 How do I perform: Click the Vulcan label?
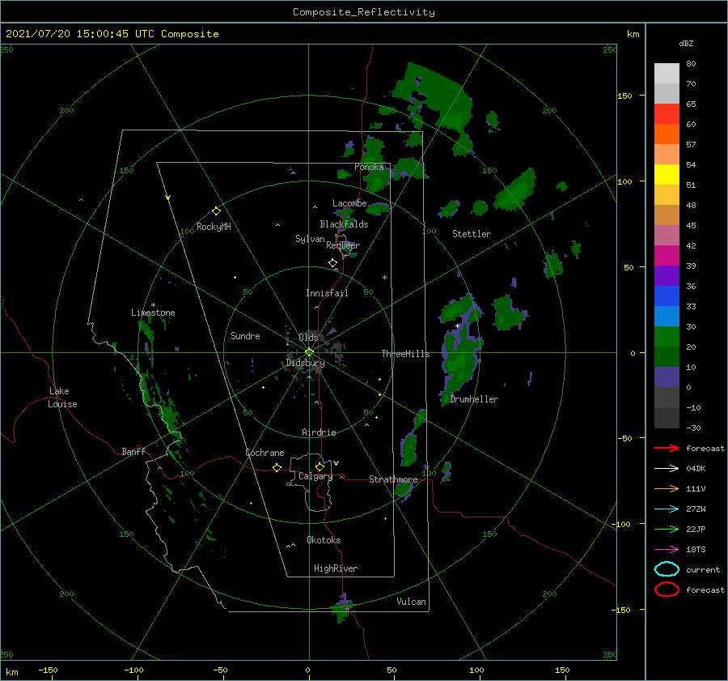(x=411, y=602)
